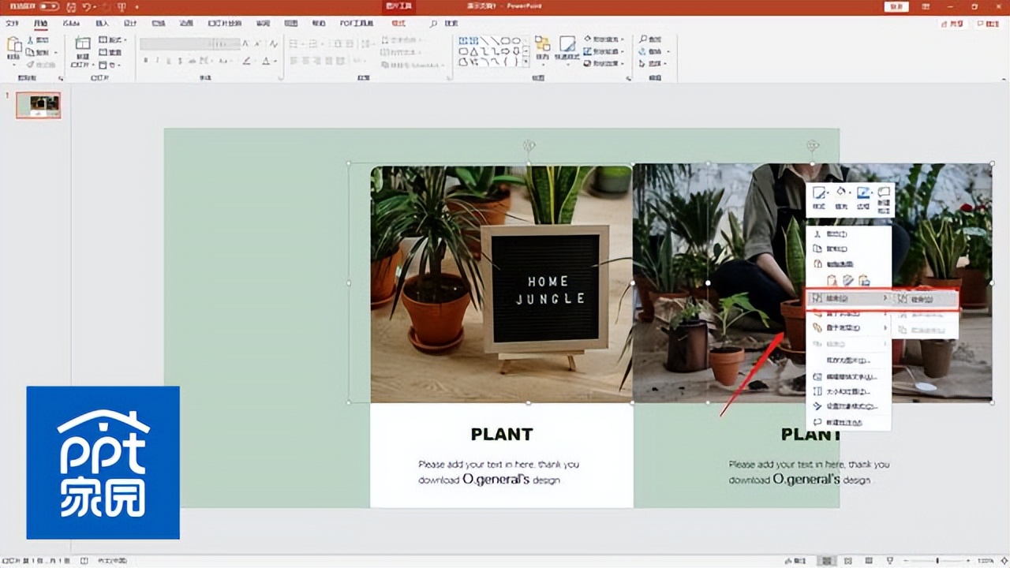Select slide 1 thumbnail in the panel
The width and height of the screenshot is (1010, 568).
(39, 105)
